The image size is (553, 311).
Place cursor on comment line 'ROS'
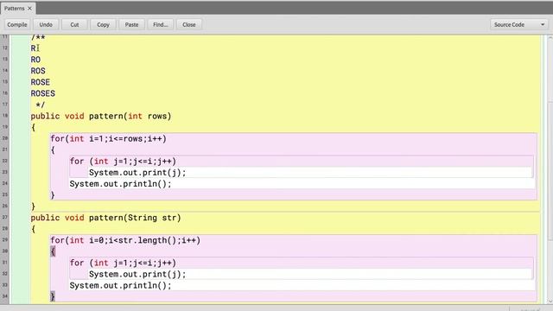click(x=38, y=71)
